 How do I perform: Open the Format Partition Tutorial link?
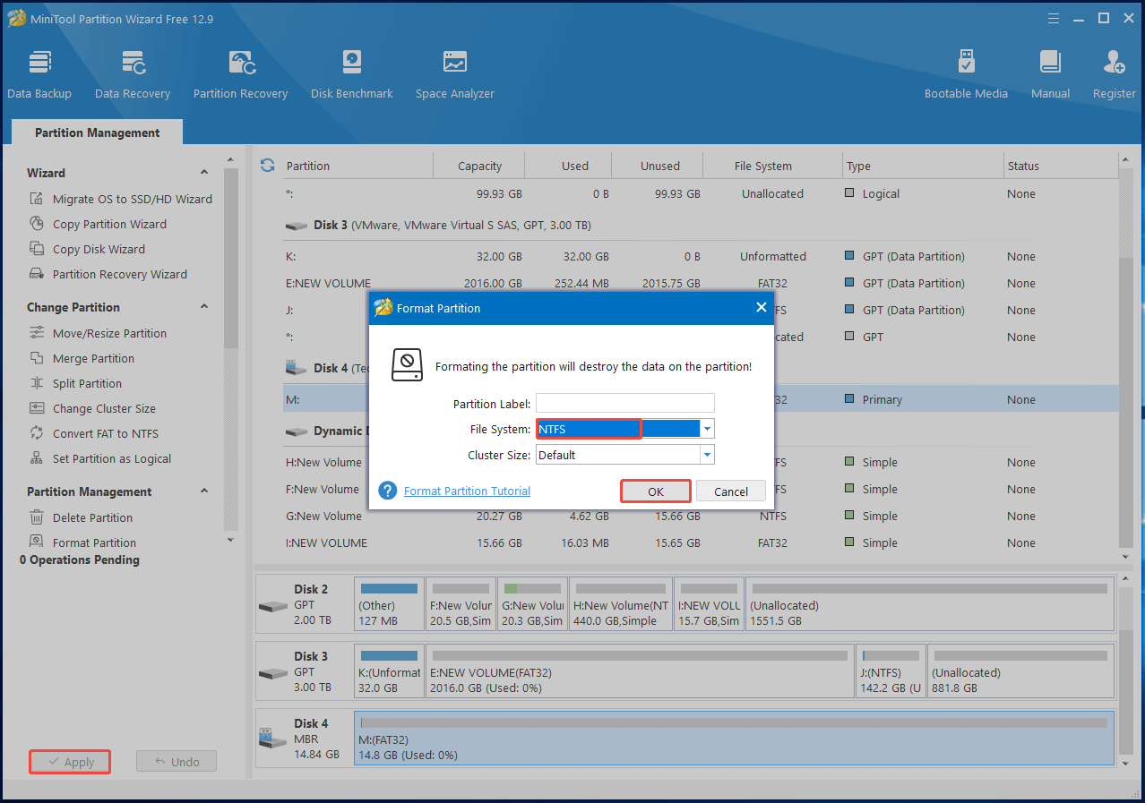click(467, 491)
